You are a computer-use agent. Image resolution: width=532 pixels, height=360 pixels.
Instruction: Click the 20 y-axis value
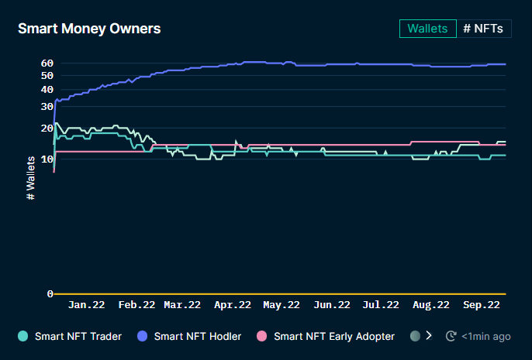(47, 129)
